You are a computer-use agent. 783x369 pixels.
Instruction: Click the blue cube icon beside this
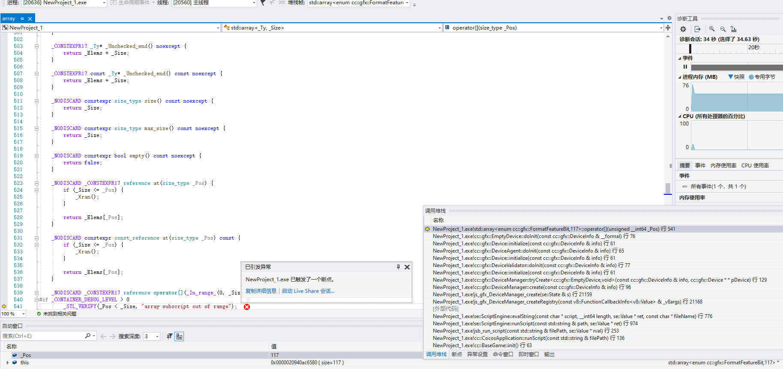pos(15,362)
